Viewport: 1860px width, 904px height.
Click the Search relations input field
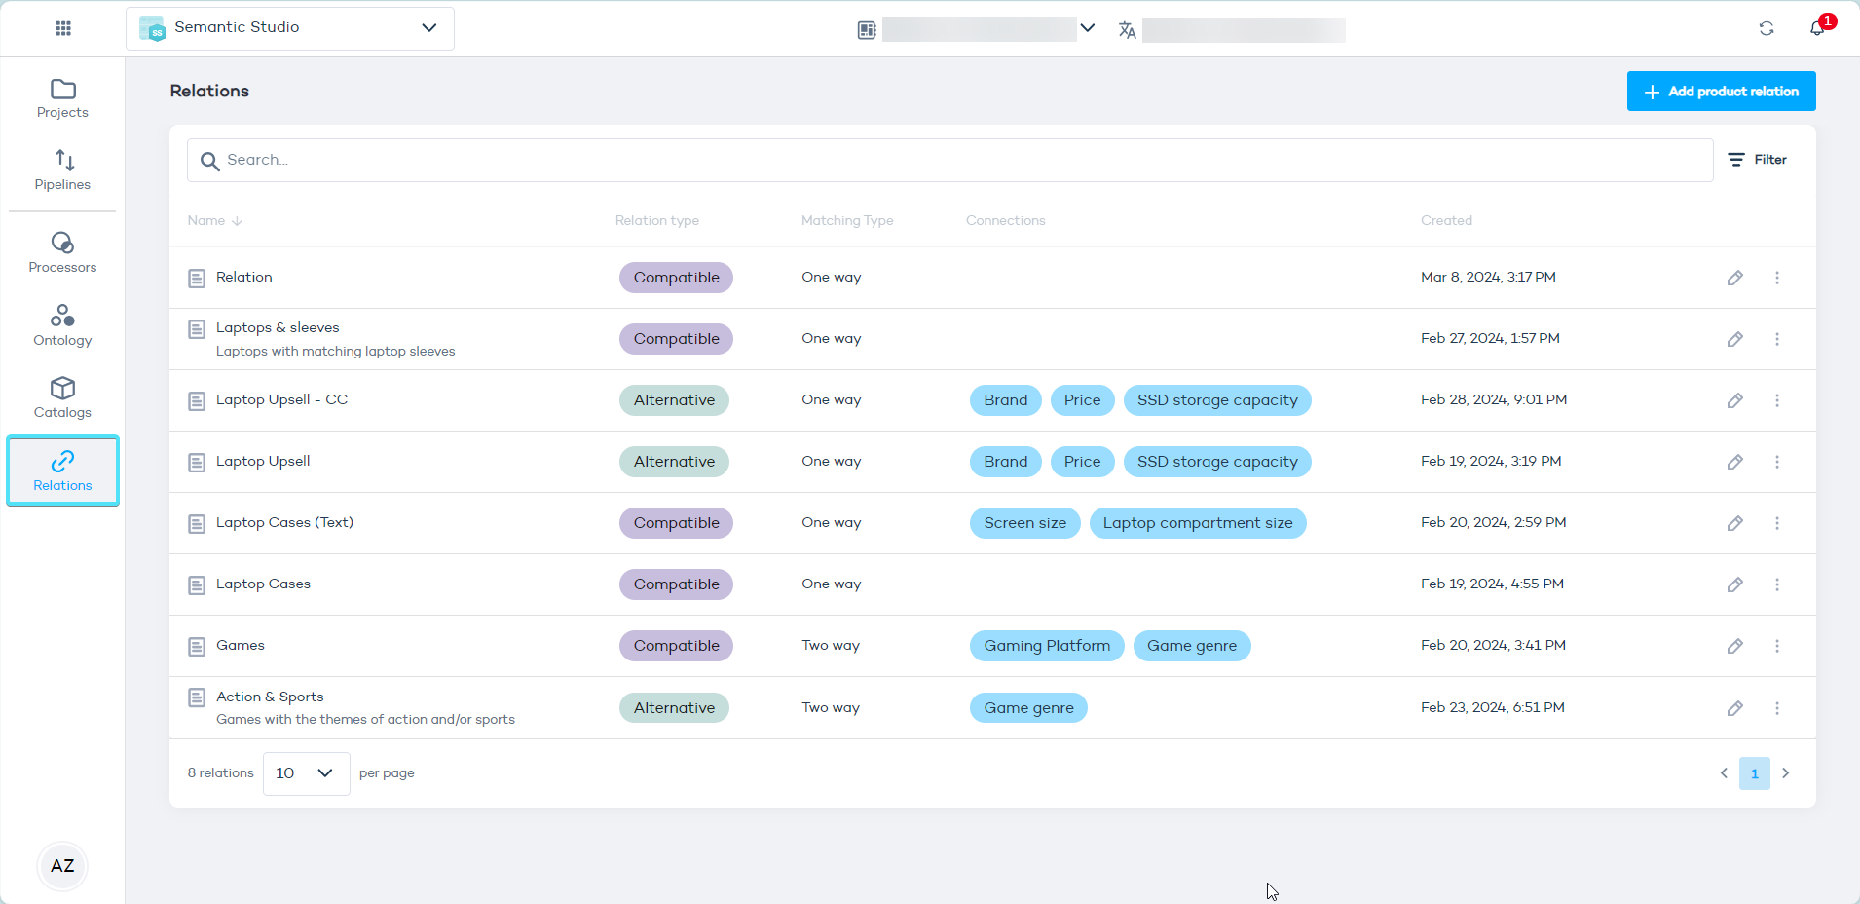tap(949, 160)
